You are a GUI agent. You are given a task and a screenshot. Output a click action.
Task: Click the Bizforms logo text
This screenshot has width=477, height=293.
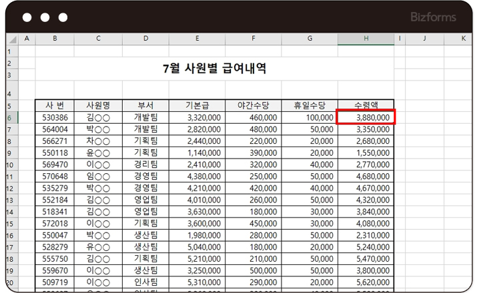tap(434, 17)
